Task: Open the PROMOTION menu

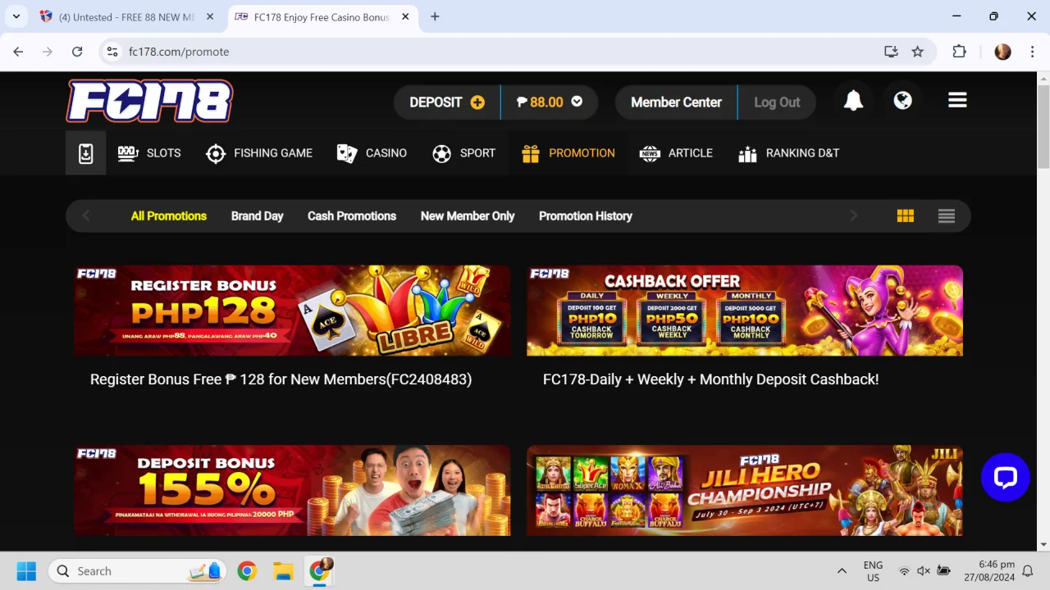Action: click(x=568, y=153)
